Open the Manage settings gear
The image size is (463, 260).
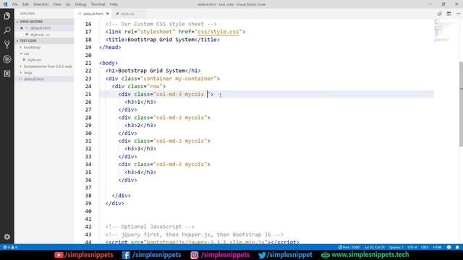point(7,236)
